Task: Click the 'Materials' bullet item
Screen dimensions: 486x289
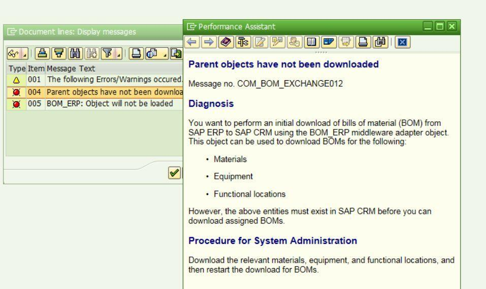Action: point(230,159)
